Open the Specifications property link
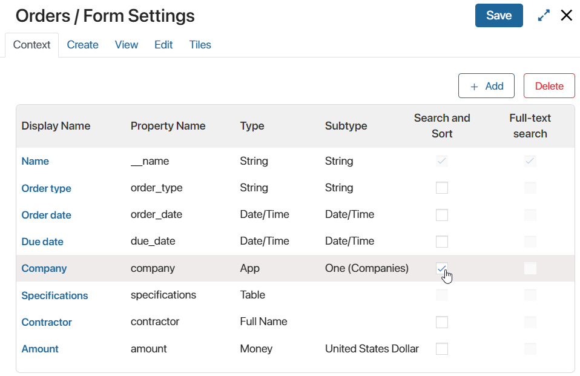 54,295
